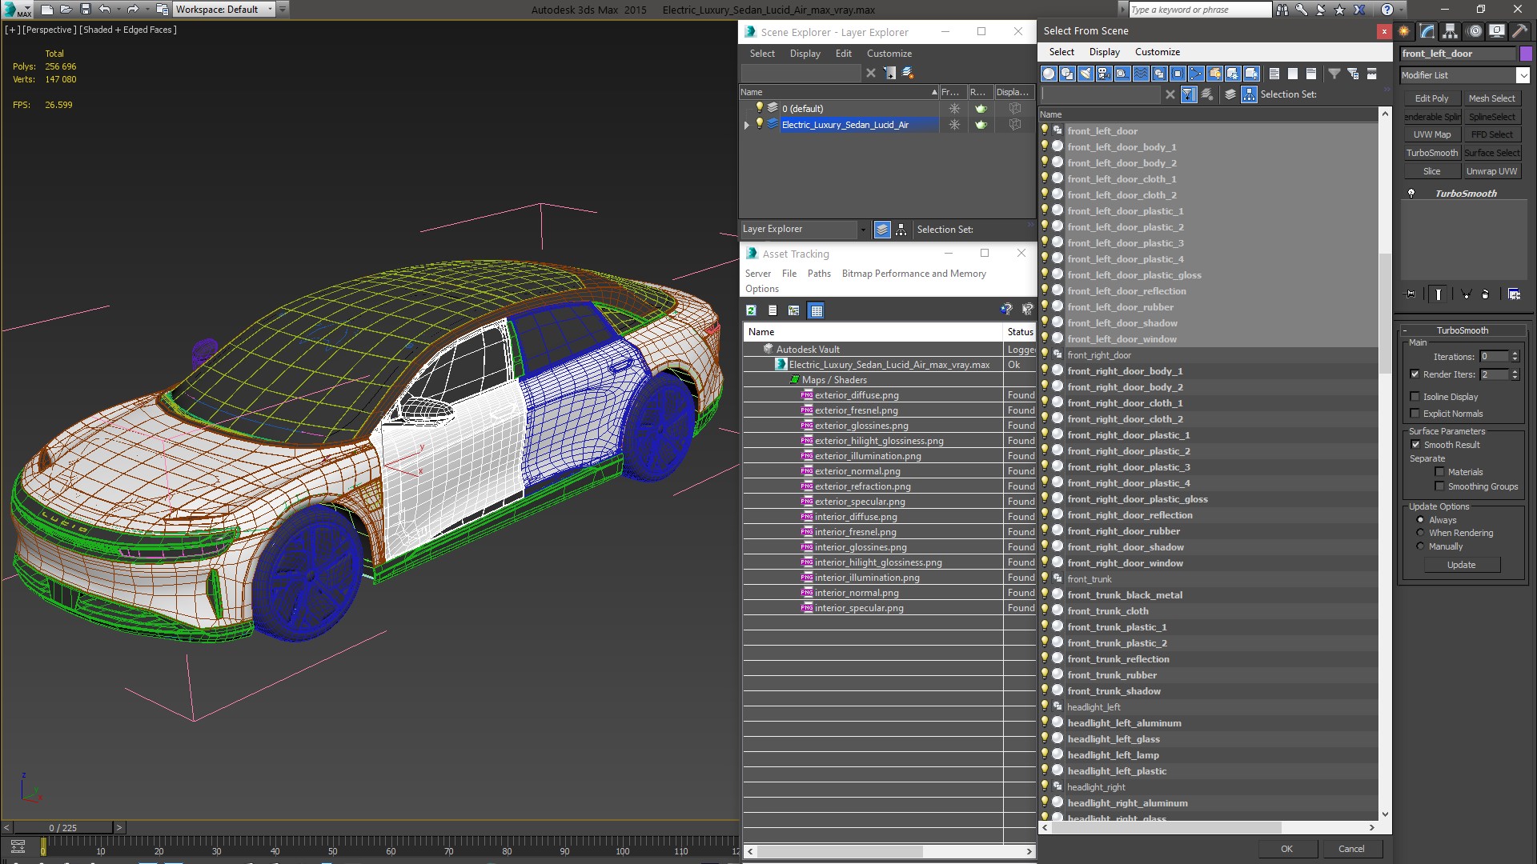Toggle Smooth Result checkbox
Viewport: 1537px width, 864px height.
pyautogui.click(x=1415, y=445)
